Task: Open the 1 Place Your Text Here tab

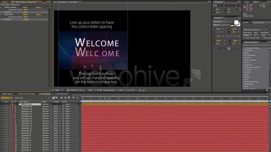Action: click(27, 94)
